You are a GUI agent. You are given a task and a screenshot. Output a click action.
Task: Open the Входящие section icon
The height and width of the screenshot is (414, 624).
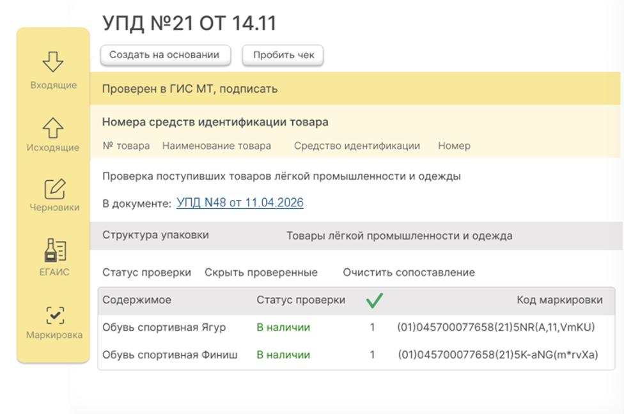[53, 63]
